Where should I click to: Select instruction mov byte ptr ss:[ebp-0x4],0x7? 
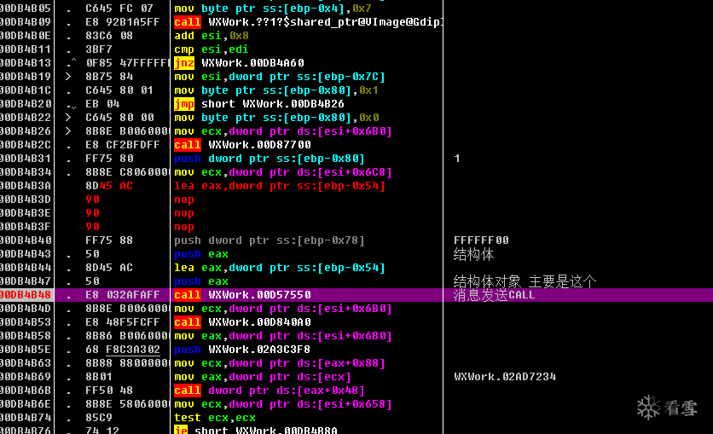[273, 9]
